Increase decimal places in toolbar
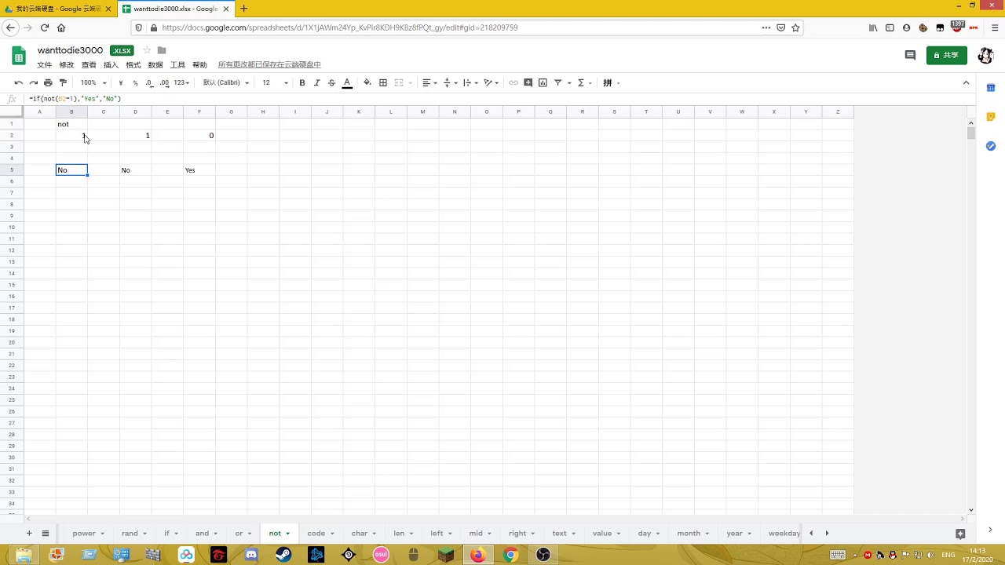 (164, 82)
